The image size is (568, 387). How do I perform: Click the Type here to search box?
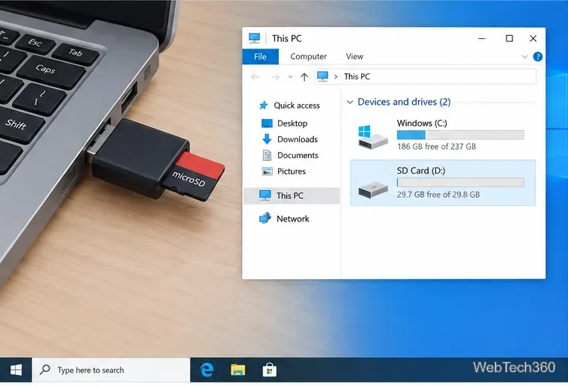pyautogui.click(x=111, y=370)
